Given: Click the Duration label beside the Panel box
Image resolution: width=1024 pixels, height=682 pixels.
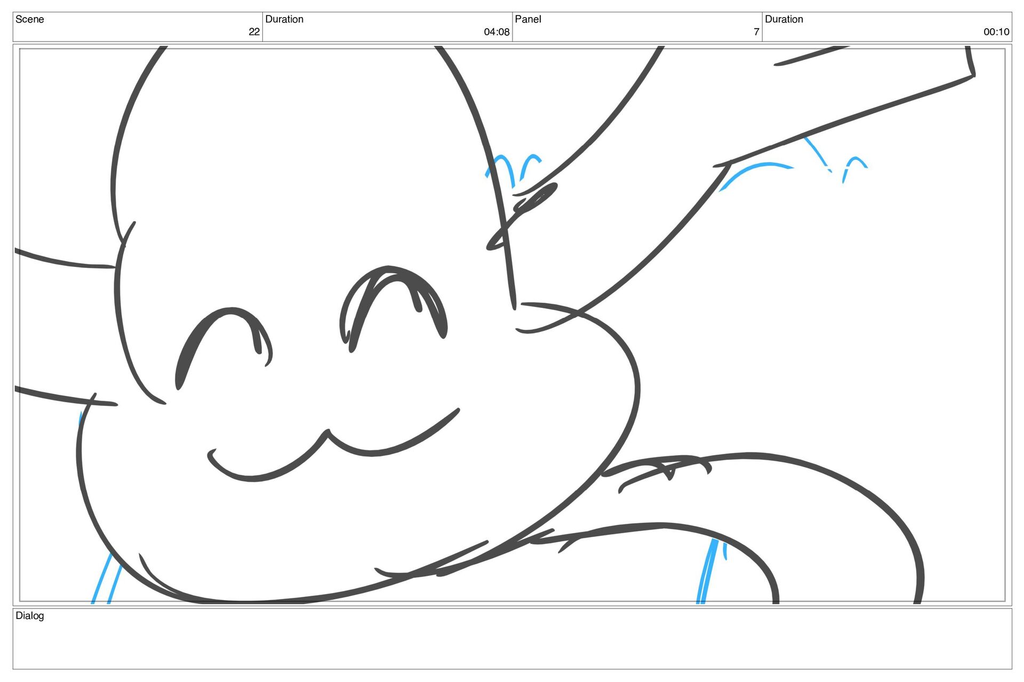Looking at the screenshot, I should pos(783,19).
